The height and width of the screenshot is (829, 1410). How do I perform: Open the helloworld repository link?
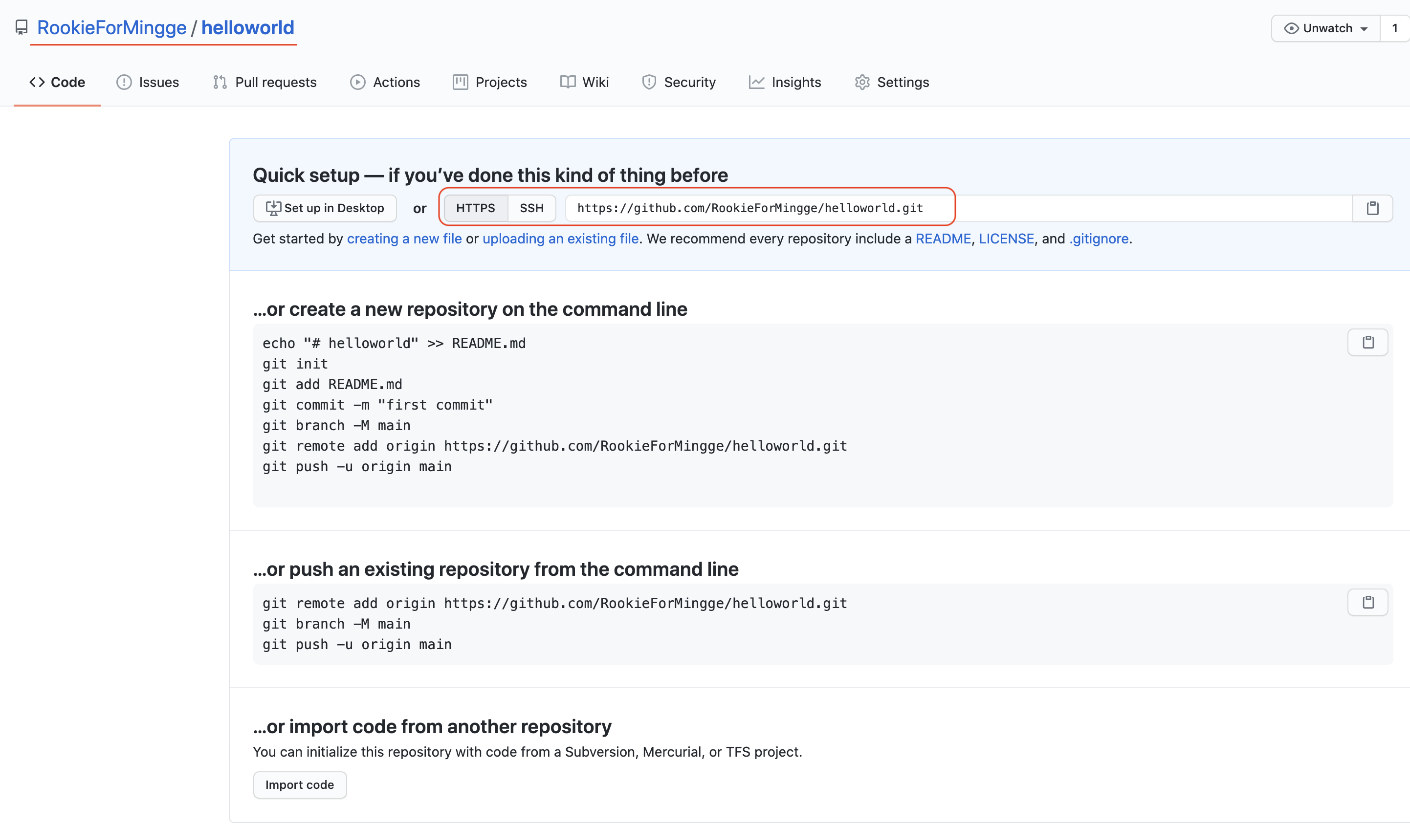pyautogui.click(x=247, y=27)
